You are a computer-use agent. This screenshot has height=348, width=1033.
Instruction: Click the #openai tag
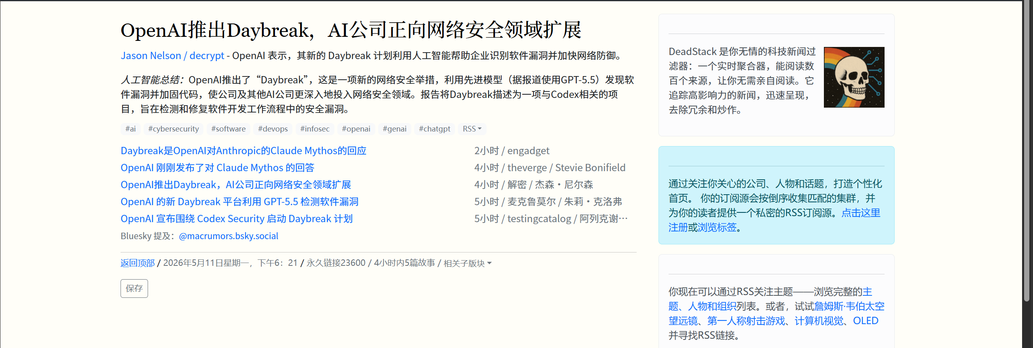tap(356, 129)
